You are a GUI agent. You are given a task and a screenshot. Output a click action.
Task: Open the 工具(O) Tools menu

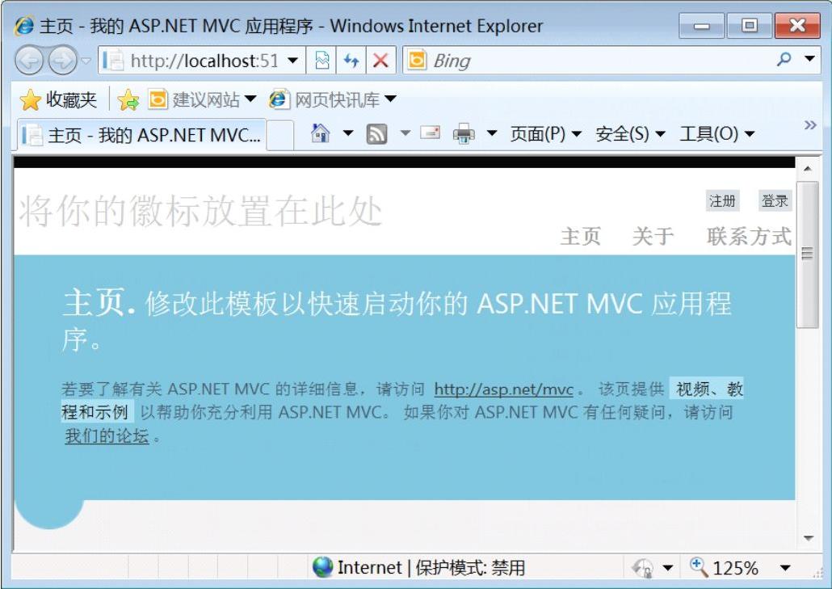click(x=716, y=134)
